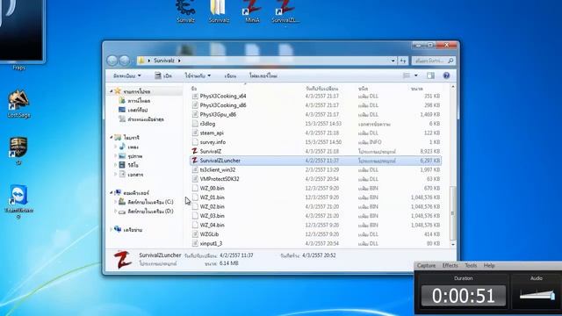562x316 pixels.
Task: Select the WZ_02.bin file
Action: tap(315, 207)
